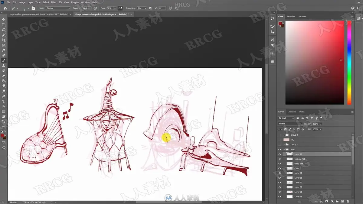Image resolution: width=363 pixels, height=204 pixels.
Task: Hide the Layer 41 layer
Action: point(280,154)
